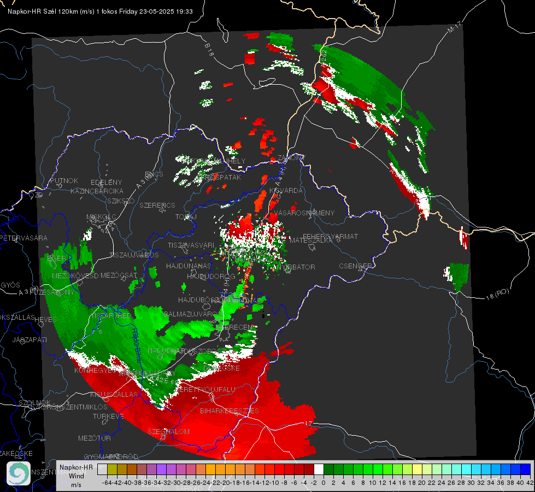Image resolution: width=535 pixels, height=492 pixels.
Task: Click the BERETTYÓÚJFALU town label
Action: 205,390
